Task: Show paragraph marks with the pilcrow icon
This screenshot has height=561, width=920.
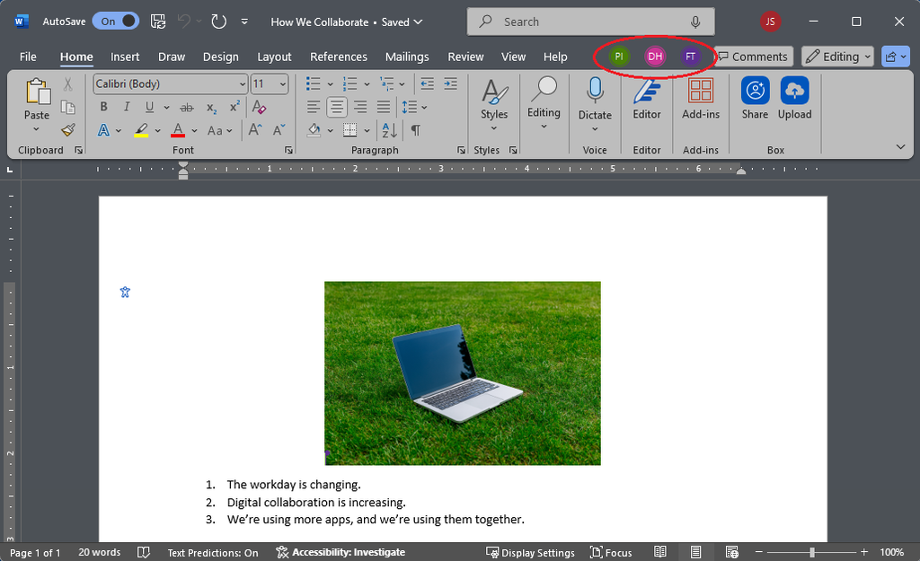Action: [415, 130]
